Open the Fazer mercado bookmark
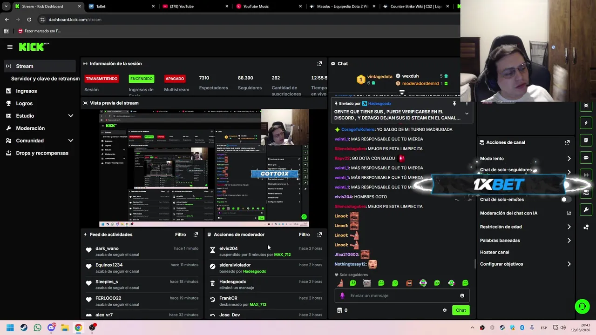 (x=40, y=31)
